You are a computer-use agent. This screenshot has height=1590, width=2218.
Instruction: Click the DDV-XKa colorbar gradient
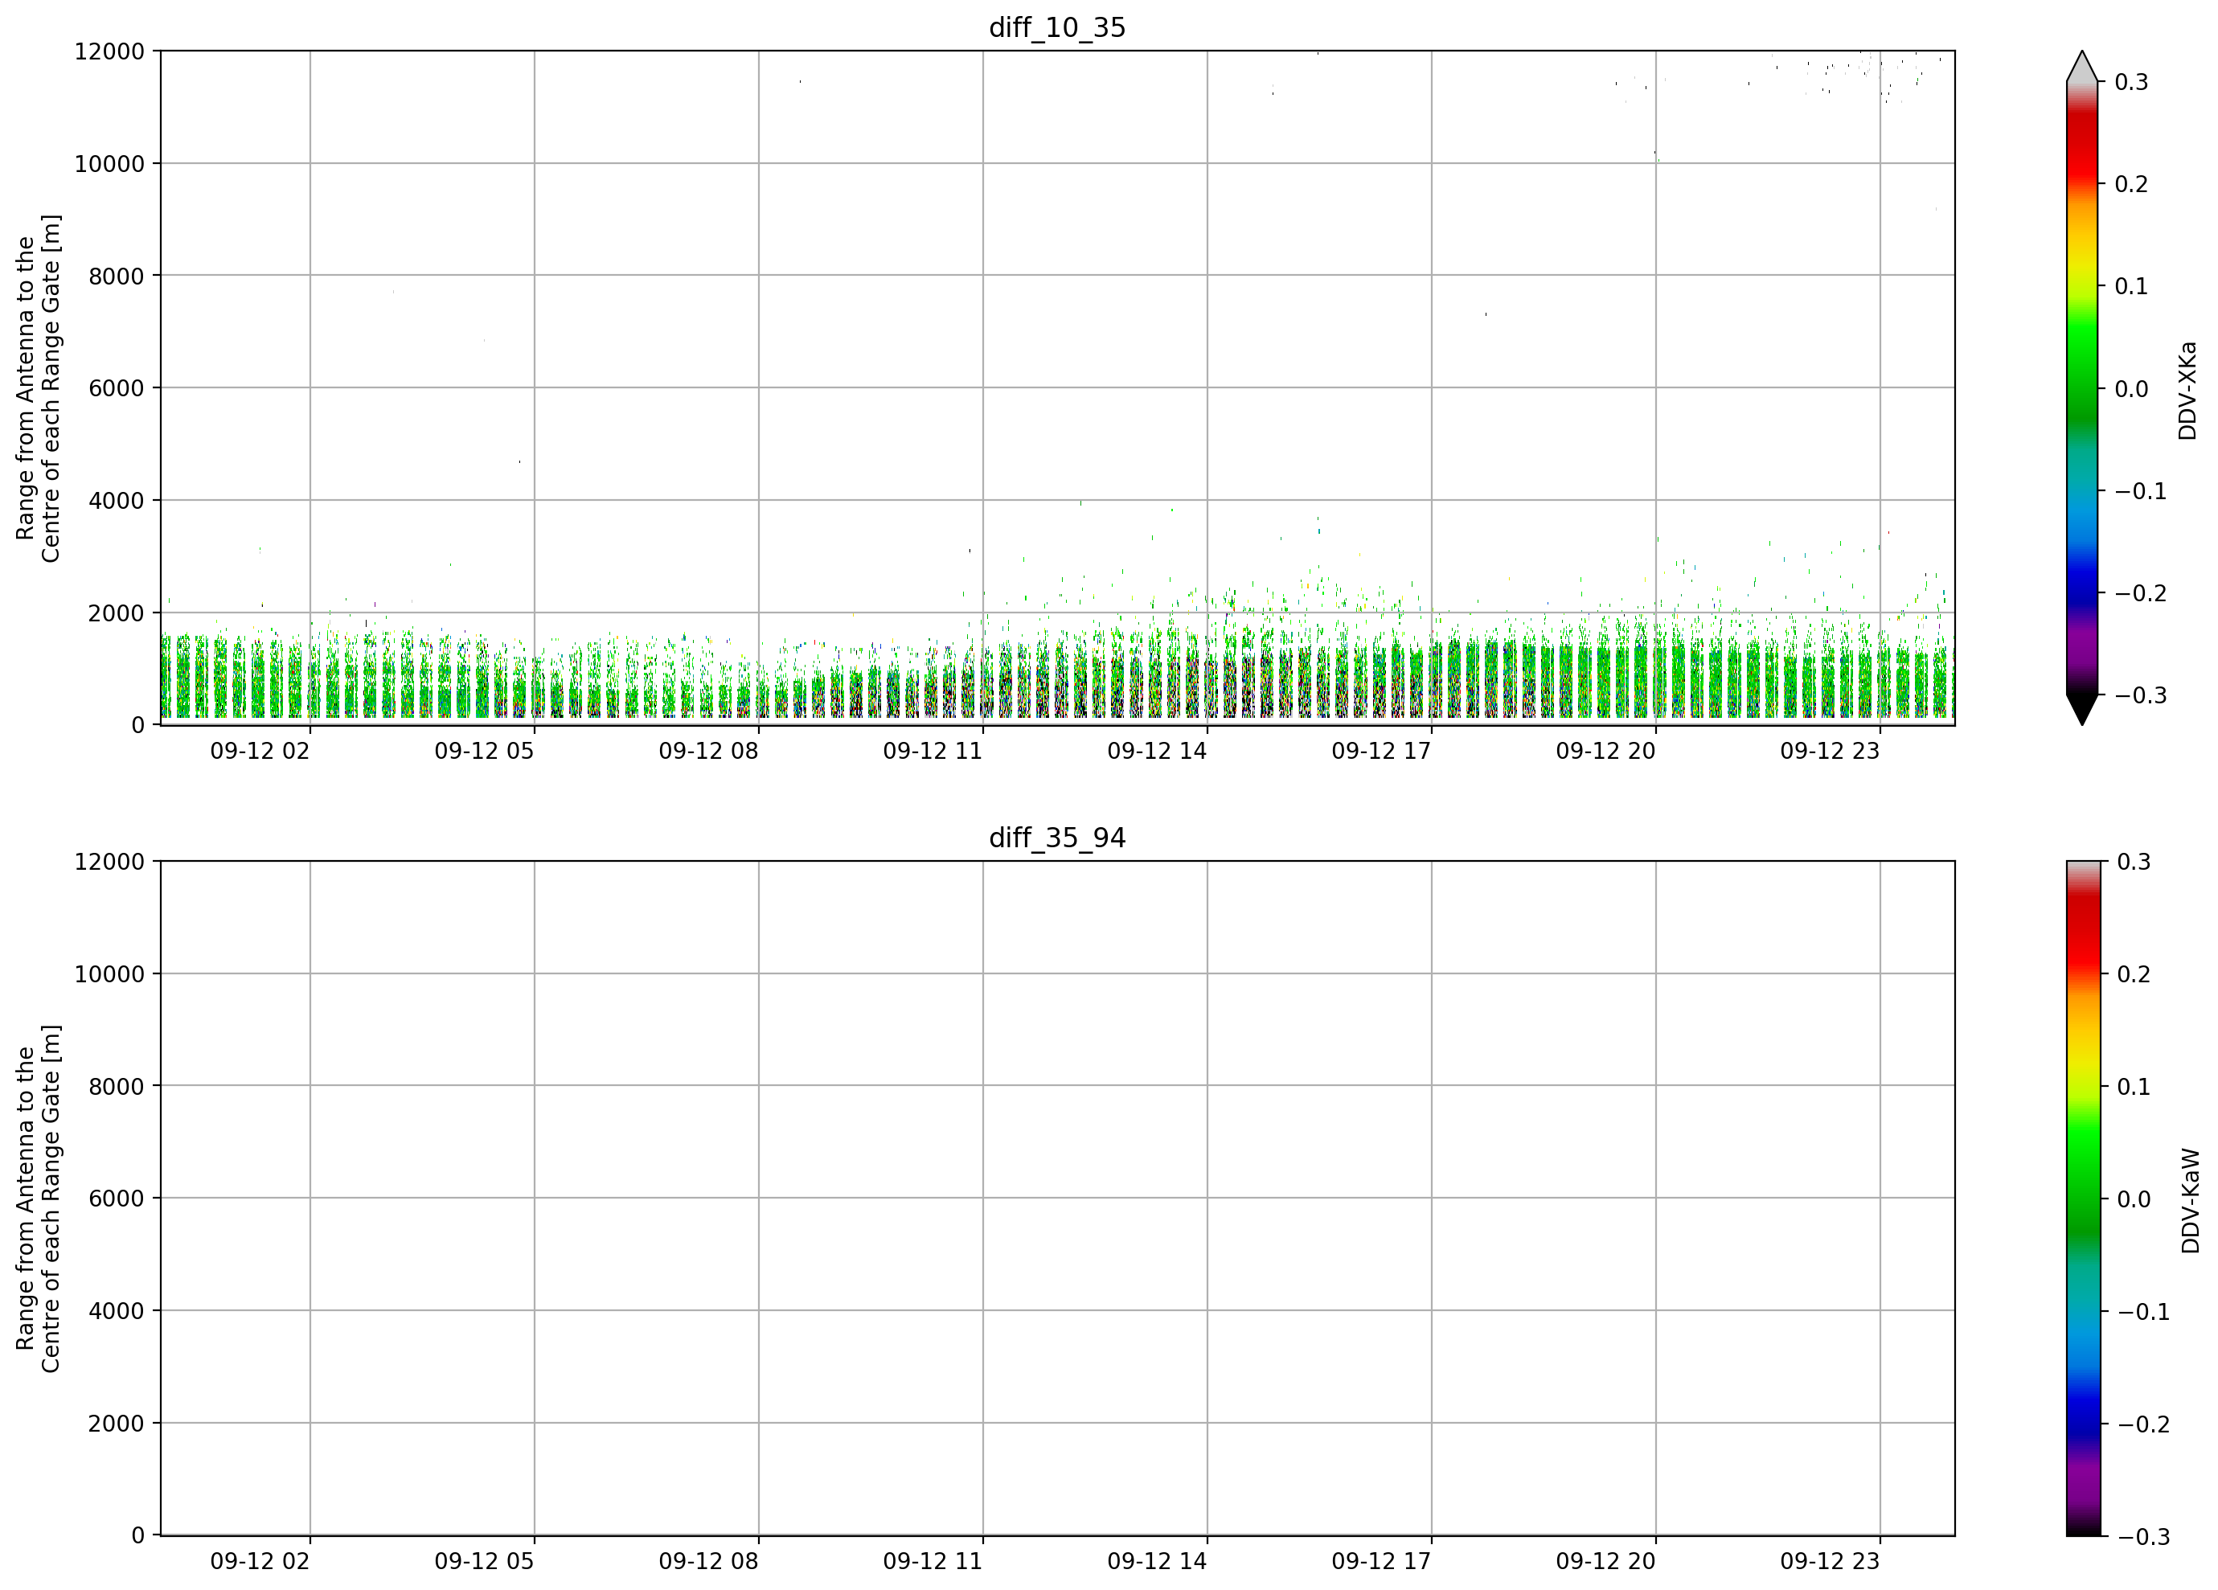pos(2082,388)
